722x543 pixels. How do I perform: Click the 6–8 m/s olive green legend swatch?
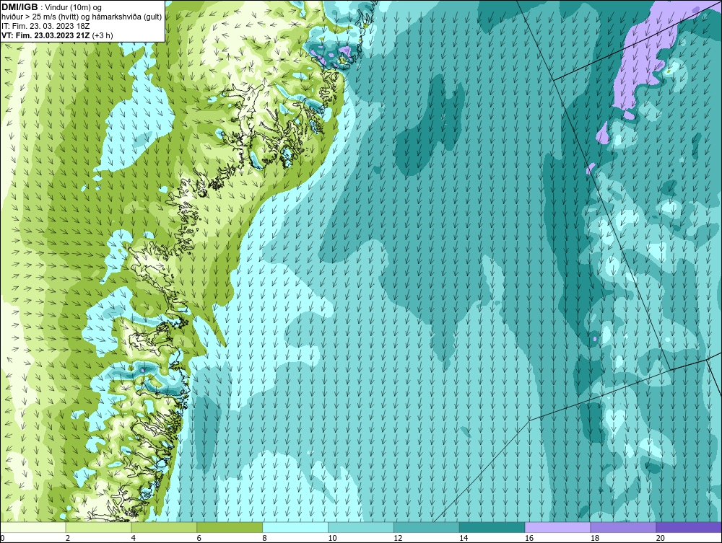click(x=230, y=527)
